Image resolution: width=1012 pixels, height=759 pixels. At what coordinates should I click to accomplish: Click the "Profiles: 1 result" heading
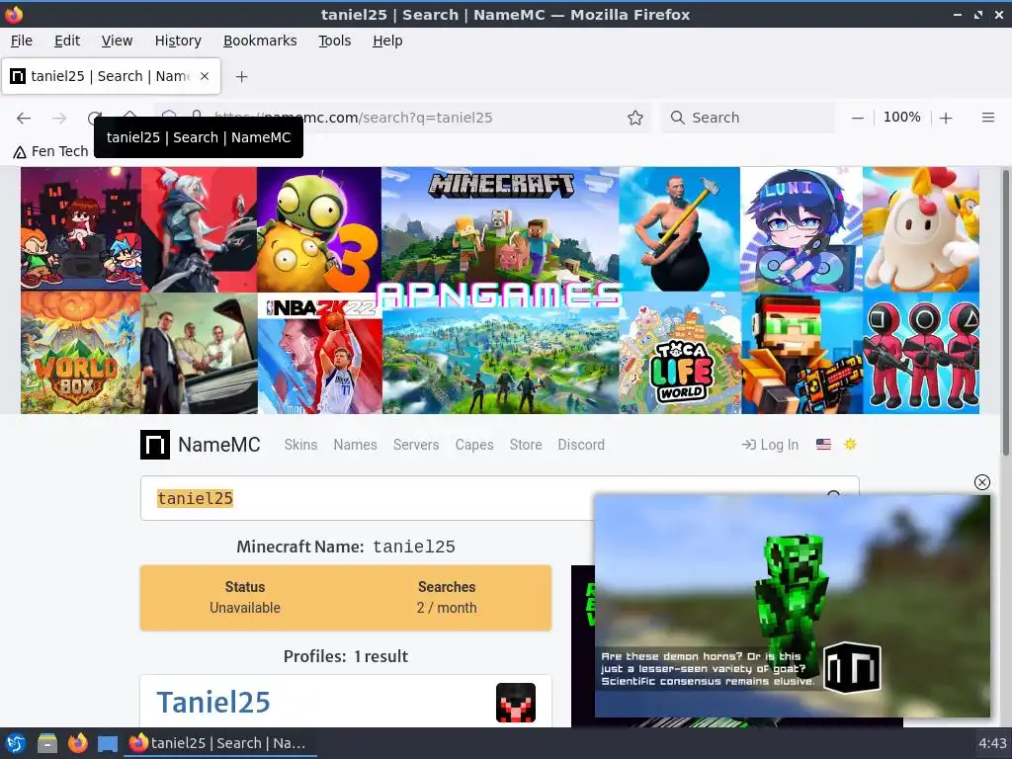click(x=345, y=656)
